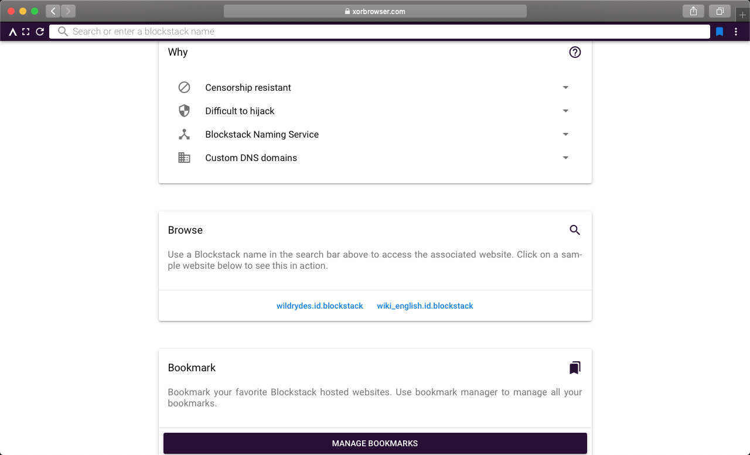
Task: Bookmark this page with blue bookmark icon
Action: click(720, 32)
